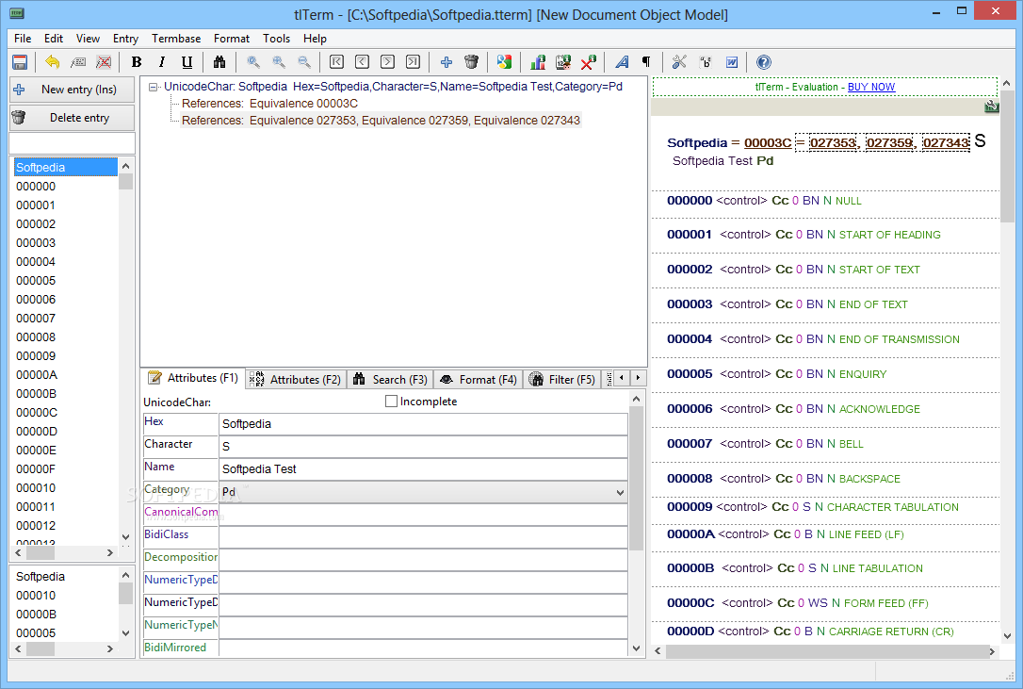Click the Hex field containing Softpedia
The width and height of the screenshot is (1023, 689).
tap(423, 424)
